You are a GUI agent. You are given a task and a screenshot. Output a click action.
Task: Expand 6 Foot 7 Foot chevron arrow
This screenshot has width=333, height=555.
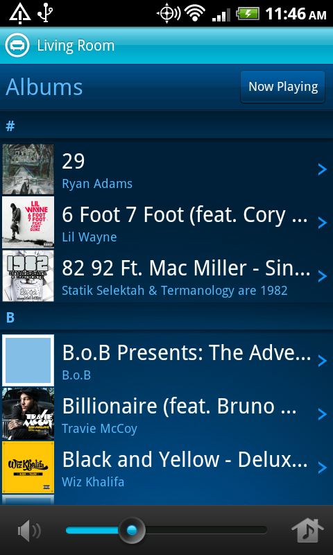[x=322, y=223]
